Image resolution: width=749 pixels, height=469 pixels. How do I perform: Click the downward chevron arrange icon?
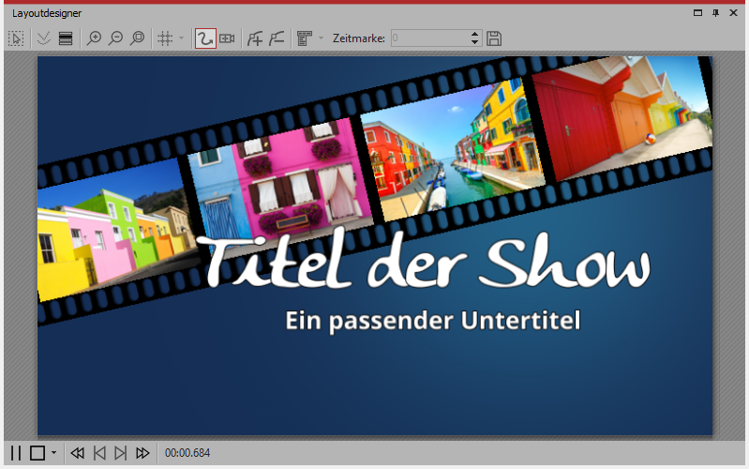43,38
